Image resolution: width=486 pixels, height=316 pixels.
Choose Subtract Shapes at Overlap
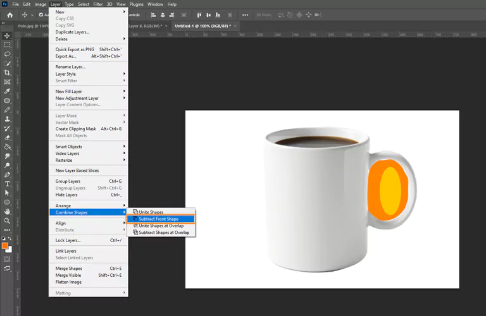tap(161, 233)
